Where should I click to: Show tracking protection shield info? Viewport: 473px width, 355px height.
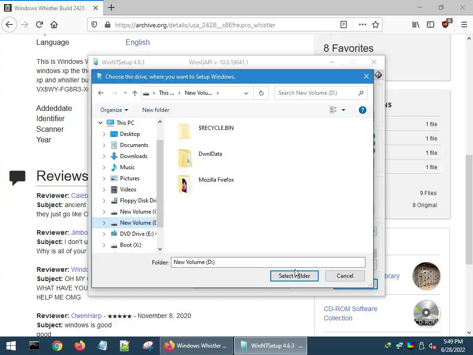click(x=94, y=25)
